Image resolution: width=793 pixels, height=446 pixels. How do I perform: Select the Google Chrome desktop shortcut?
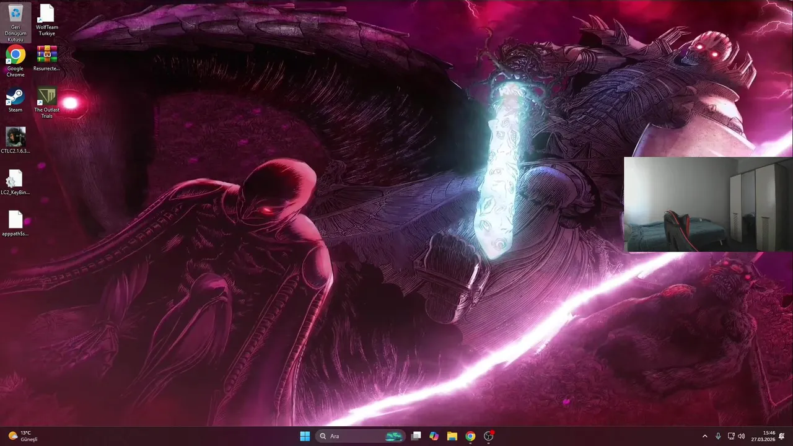coord(15,61)
